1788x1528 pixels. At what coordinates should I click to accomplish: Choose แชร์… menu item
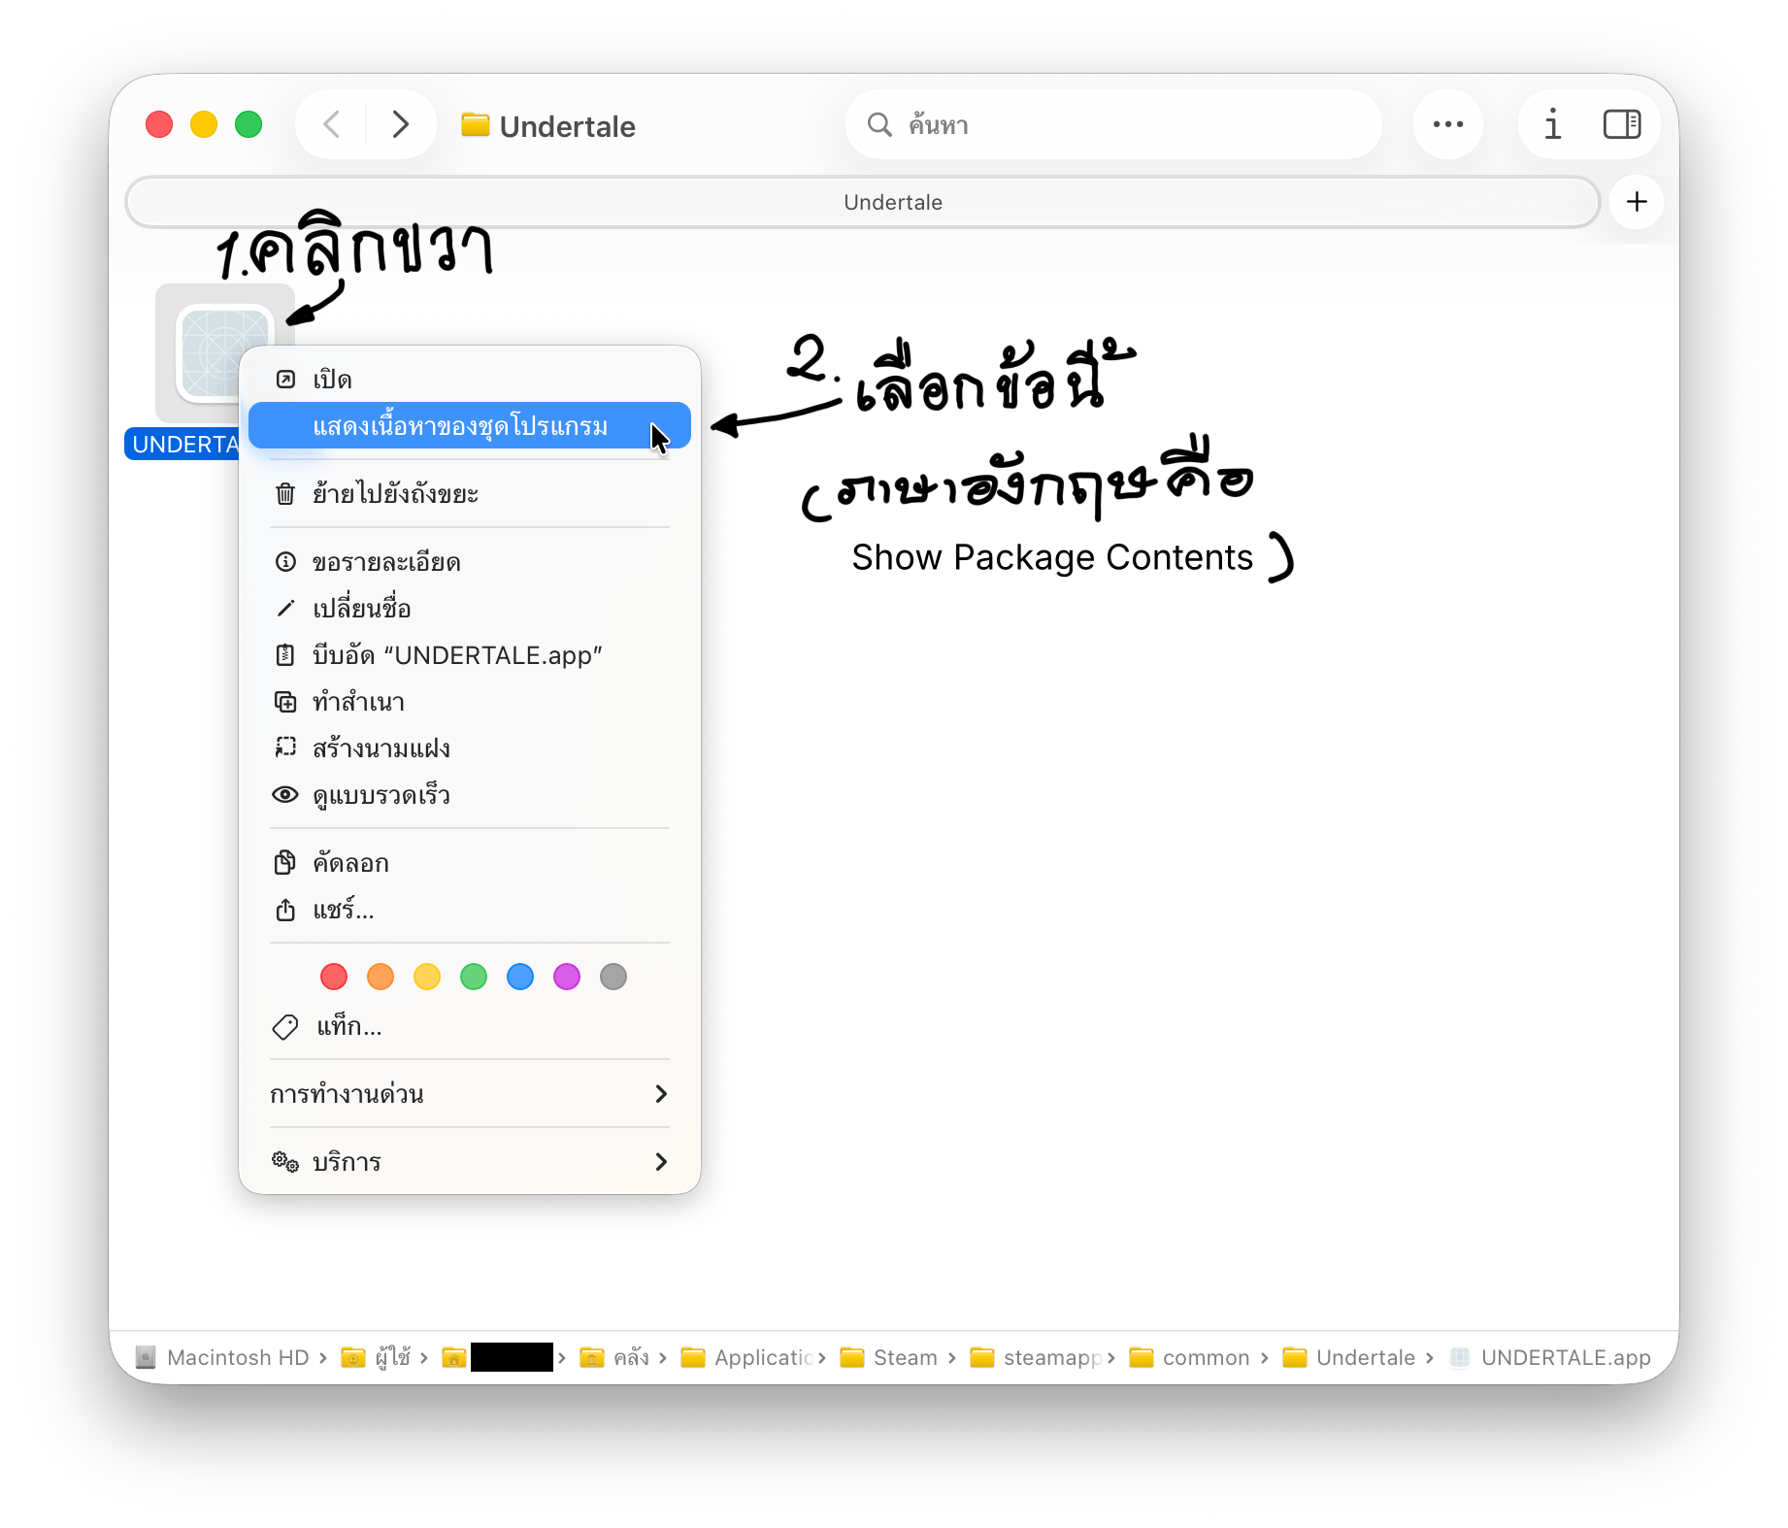(x=470, y=910)
